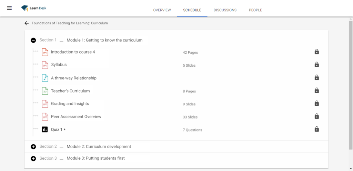
Task: Click PPT icon for Introduction to course 4
Action: click(45, 52)
